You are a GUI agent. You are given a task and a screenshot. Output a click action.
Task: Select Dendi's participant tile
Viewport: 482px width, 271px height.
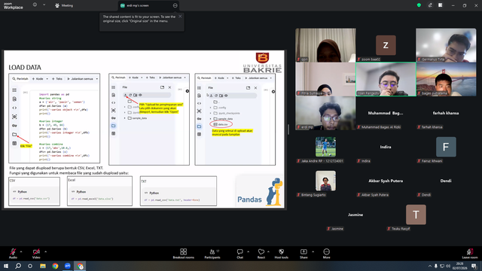point(446,181)
